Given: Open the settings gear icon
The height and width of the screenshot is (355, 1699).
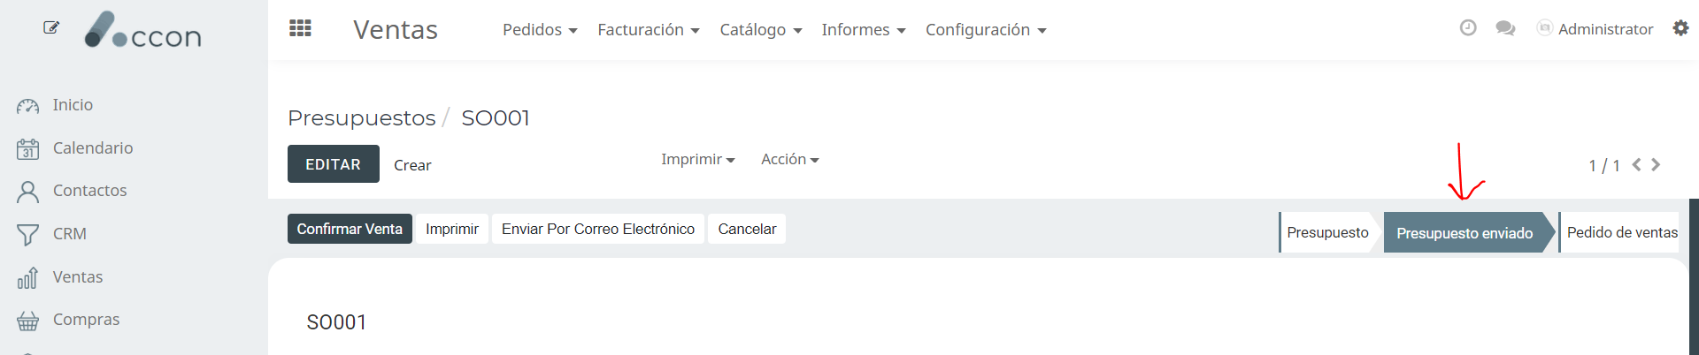Looking at the screenshot, I should 1680,28.
